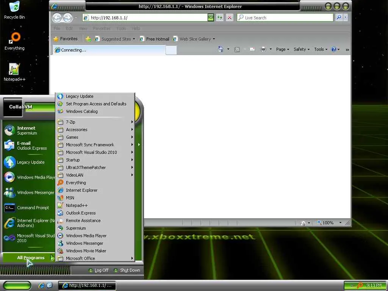This screenshot has height=291, width=388.
Task: Open Notepad++ desktop shortcut
Action: click(15, 72)
